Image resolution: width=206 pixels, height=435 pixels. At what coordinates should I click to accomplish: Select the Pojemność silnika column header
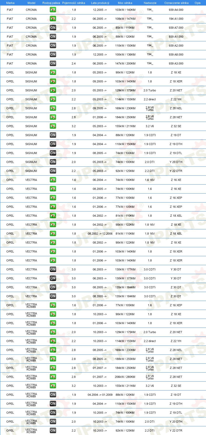click(73, 3)
